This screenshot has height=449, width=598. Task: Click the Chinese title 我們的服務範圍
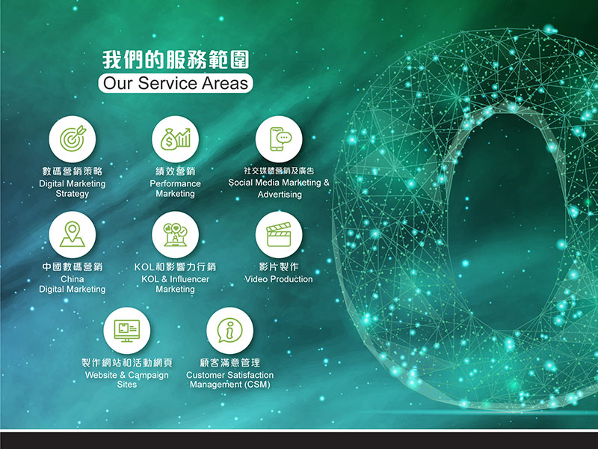pos(176,60)
